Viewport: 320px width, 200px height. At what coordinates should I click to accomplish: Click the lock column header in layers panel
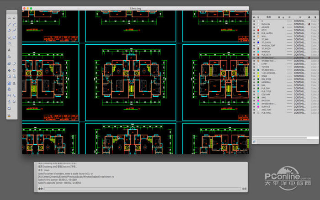click(283, 17)
